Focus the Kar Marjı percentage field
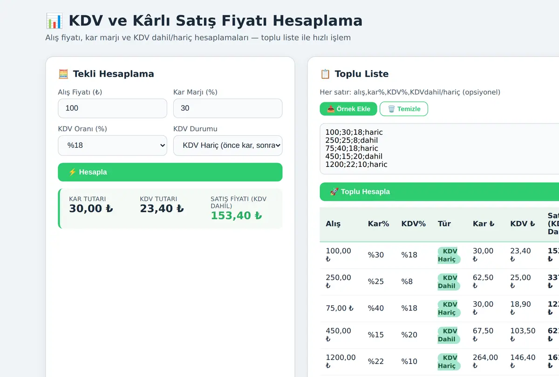Screen dimensions: 559x377 tap(228, 108)
